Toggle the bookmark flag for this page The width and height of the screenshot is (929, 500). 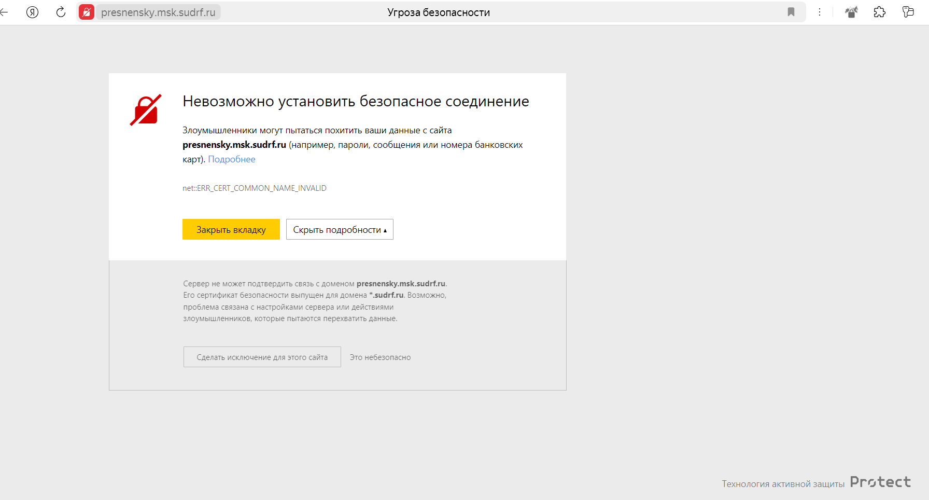coord(791,12)
